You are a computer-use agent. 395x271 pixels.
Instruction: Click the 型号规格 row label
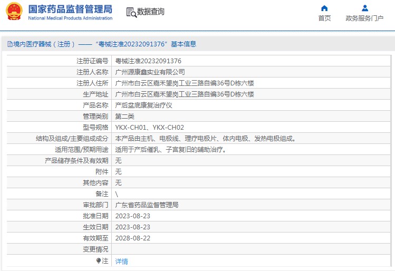point(95,128)
